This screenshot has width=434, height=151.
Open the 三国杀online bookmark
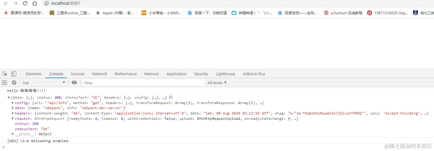[70, 13]
